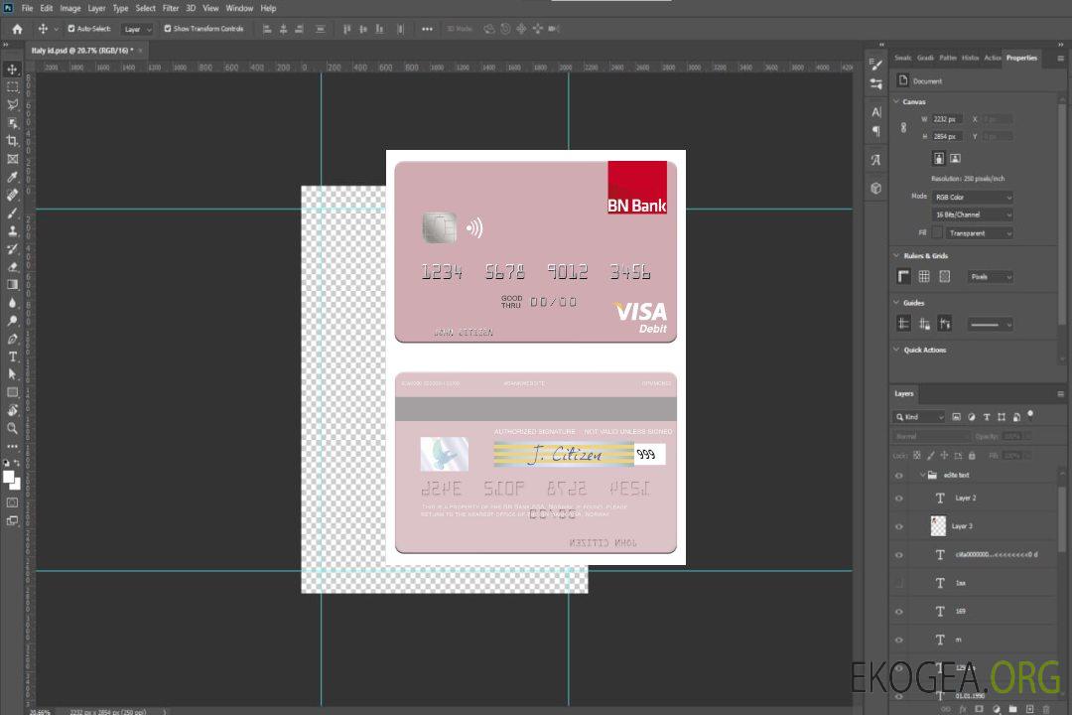Open the Fill Transparent dropdown
The image size is (1072, 715).
(979, 233)
